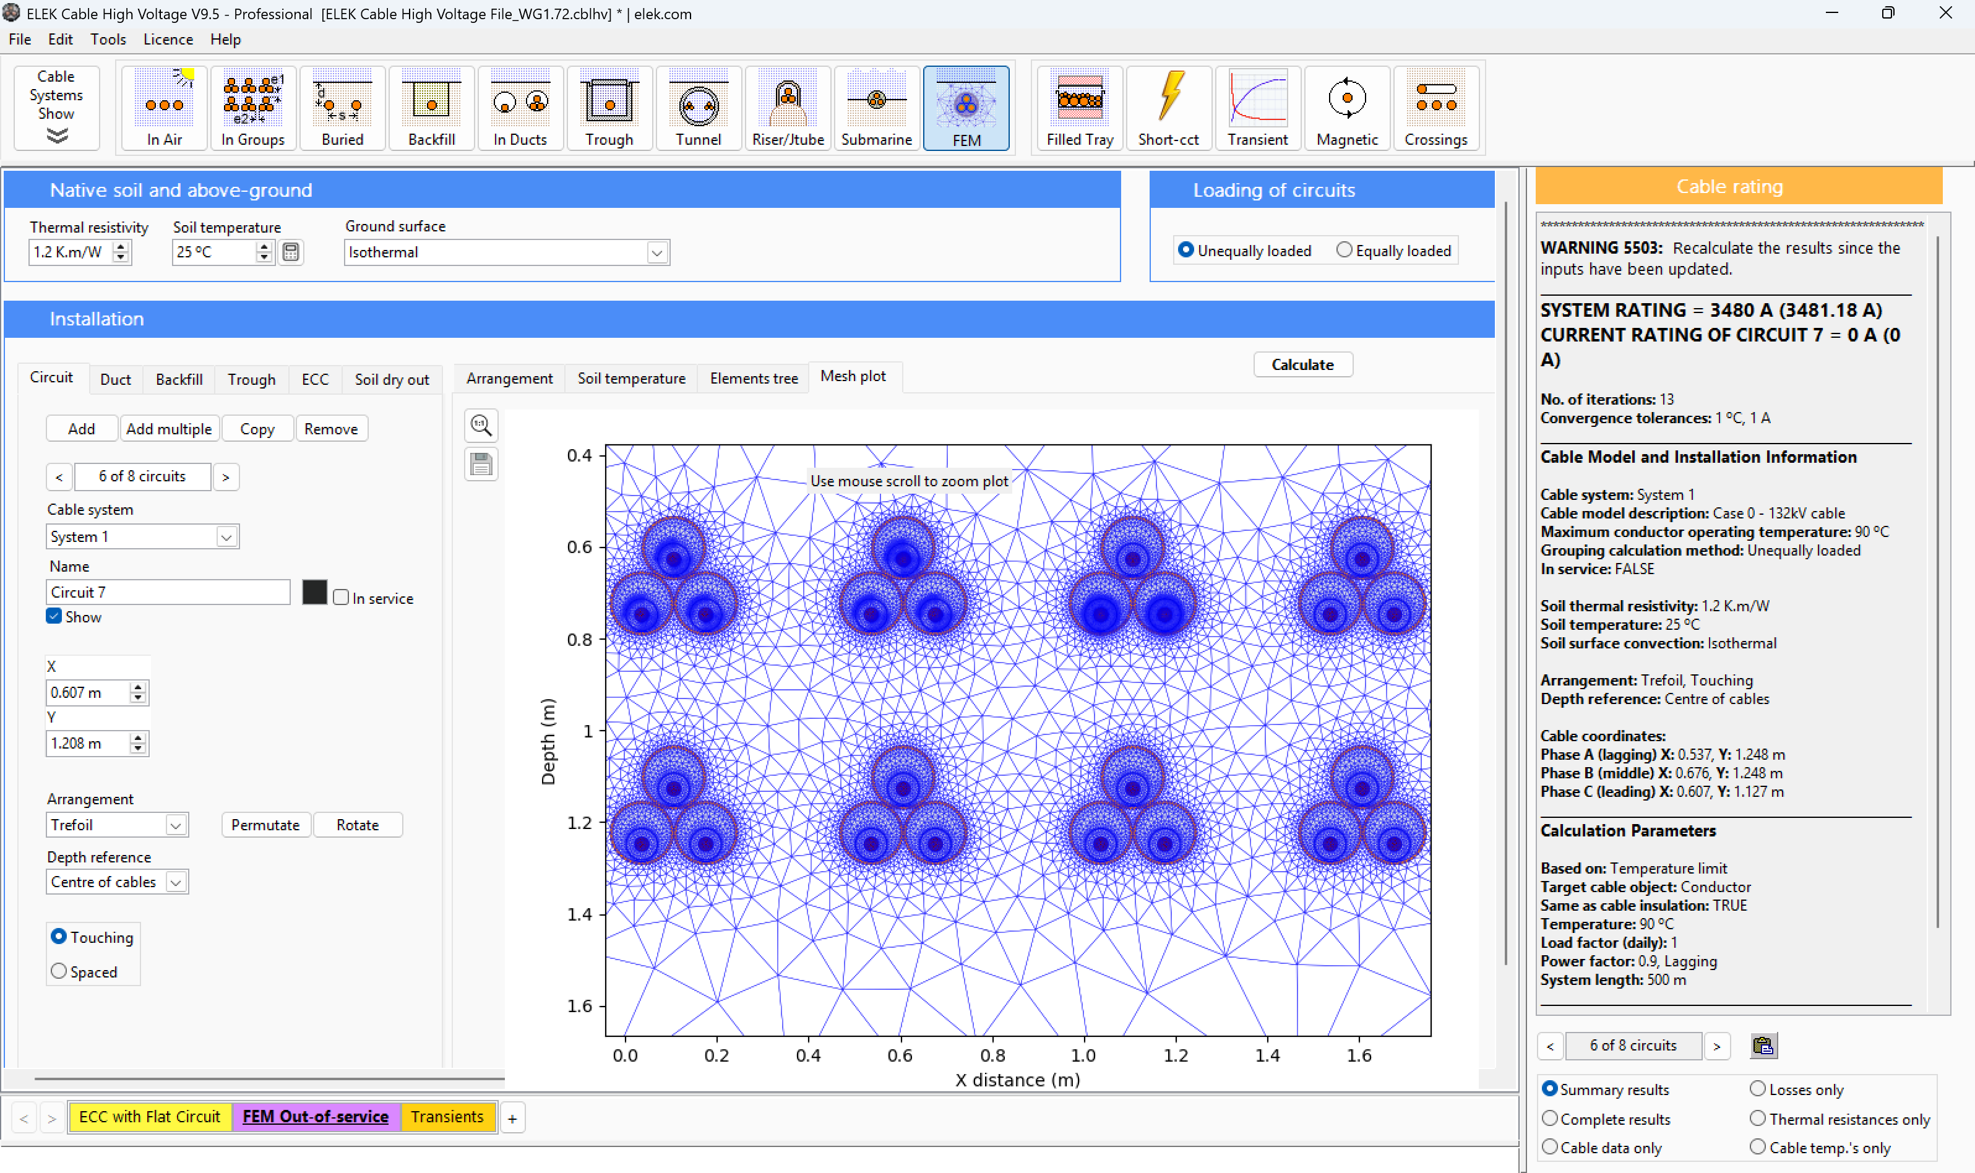Click the copy results clipboard icon
Image resolution: width=1975 pixels, height=1173 pixels.
click(1763, 1046)
